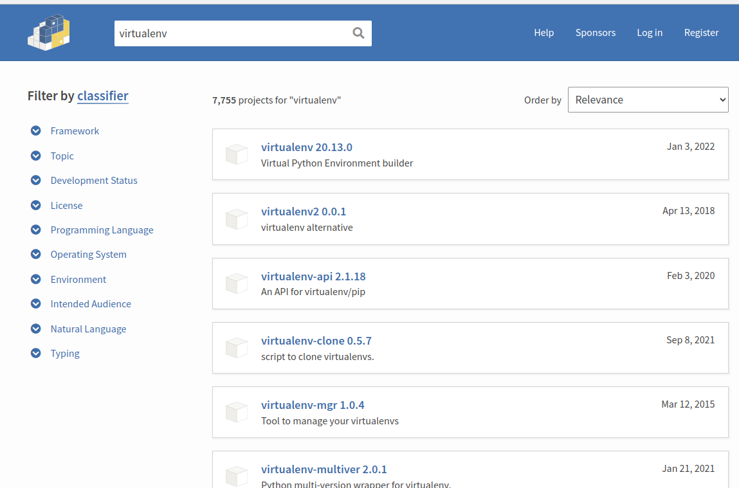
Task: Open the virtualenv2 0.0.1 project
Action: (303, 212)
